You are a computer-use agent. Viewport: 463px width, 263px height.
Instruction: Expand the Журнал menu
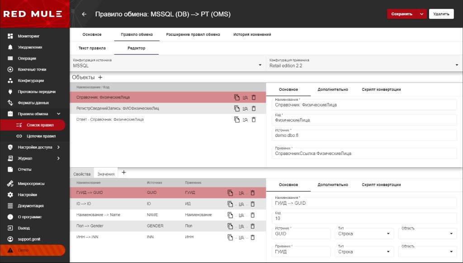coord(58,158)
